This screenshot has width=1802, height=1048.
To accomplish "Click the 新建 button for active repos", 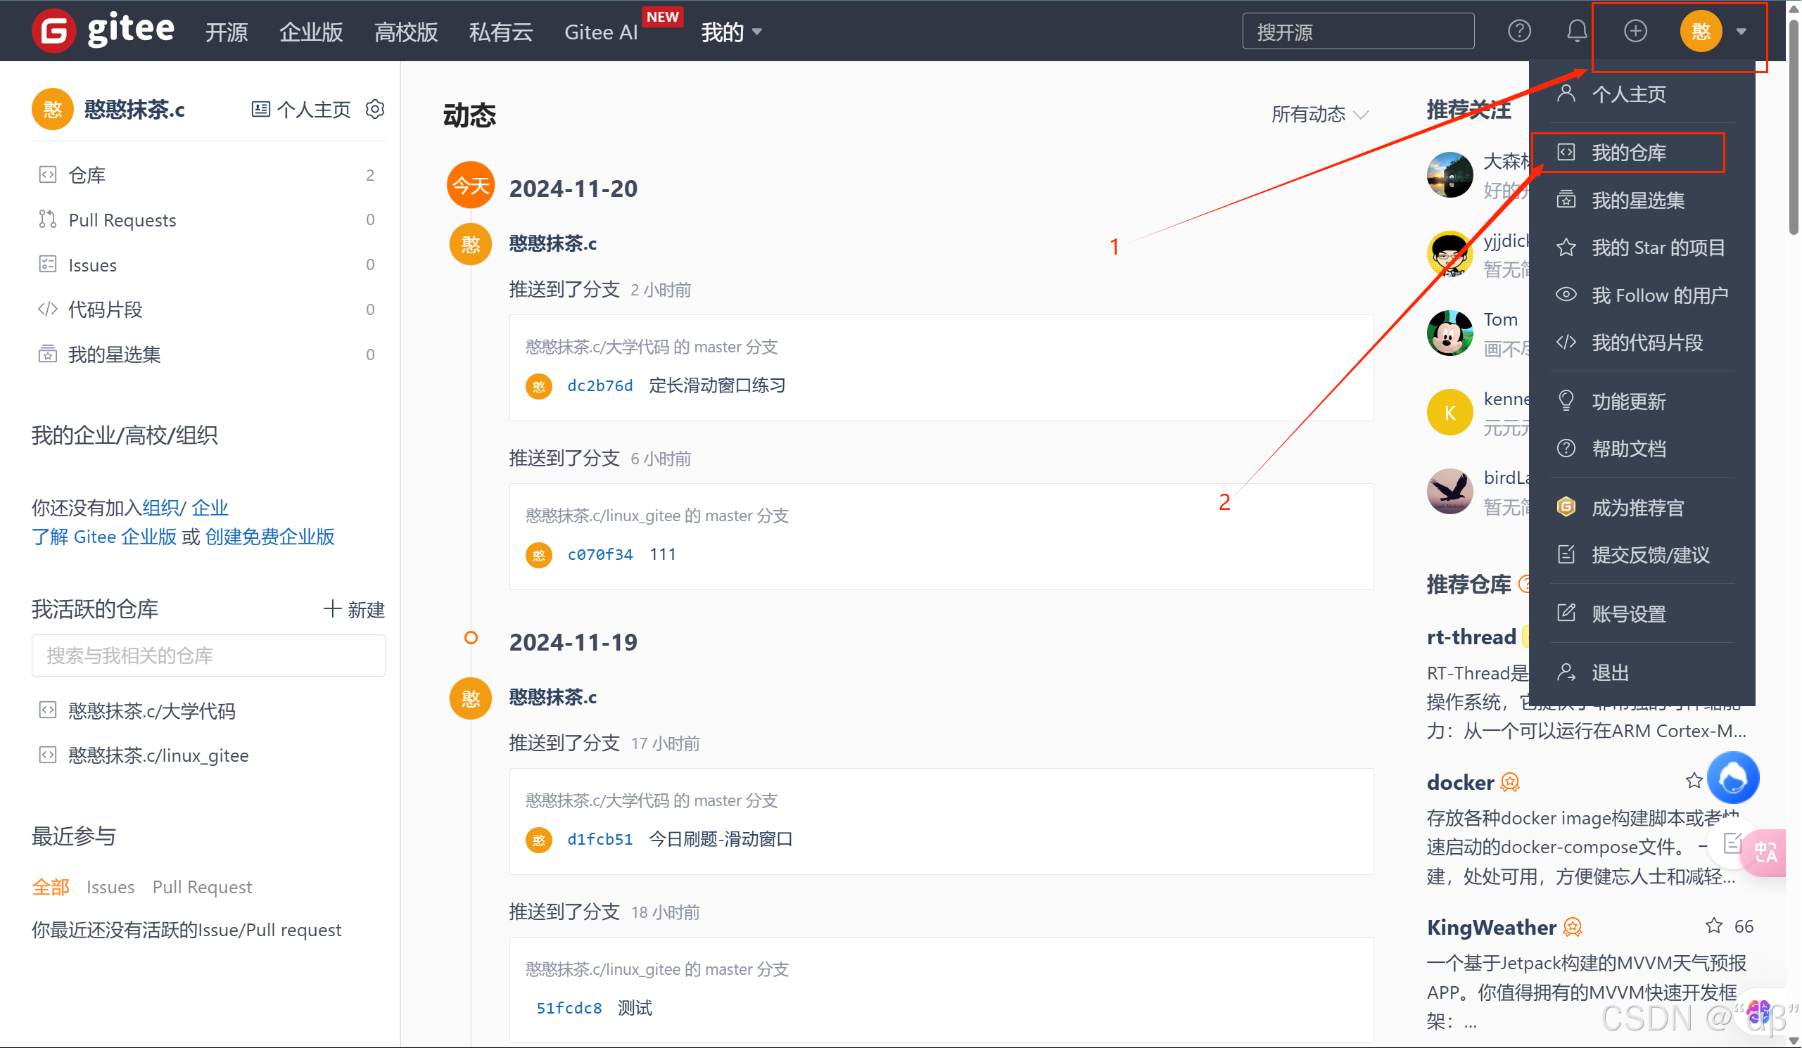I will click(x=354, y=609).
